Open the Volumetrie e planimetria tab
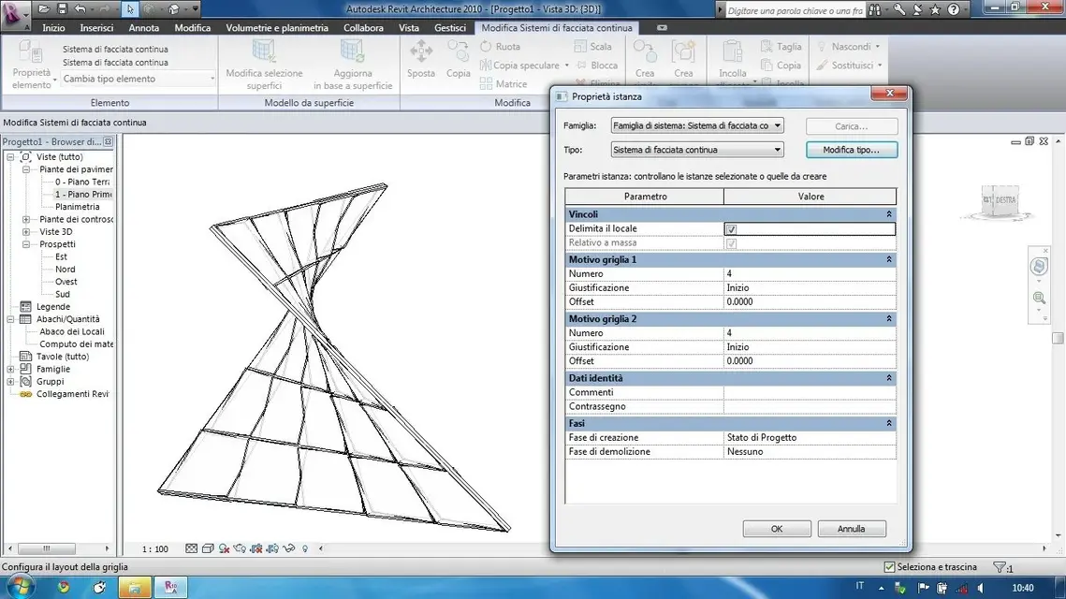Viewport: 1066px width, 599px height. (277, 28)
